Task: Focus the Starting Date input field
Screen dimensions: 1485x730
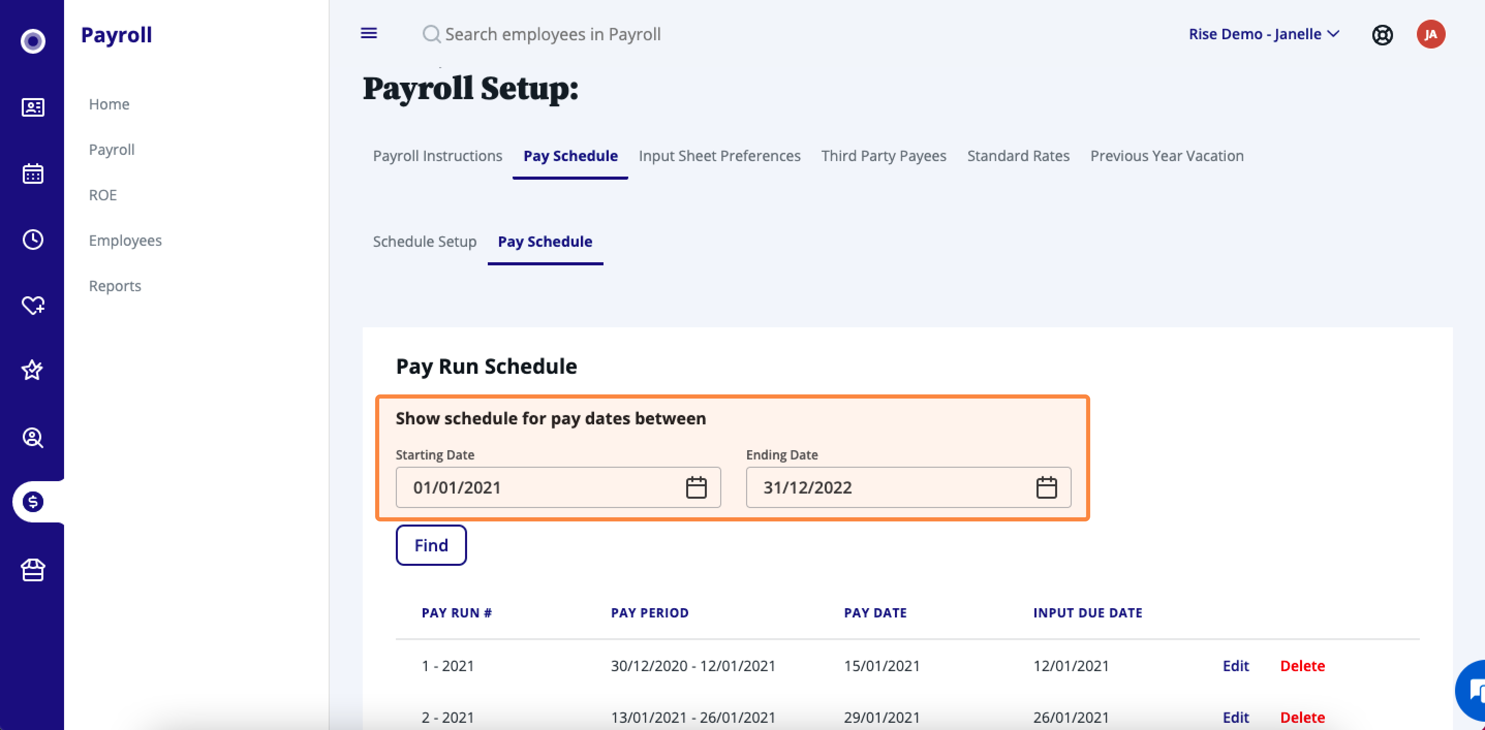Action: [558, 487]
